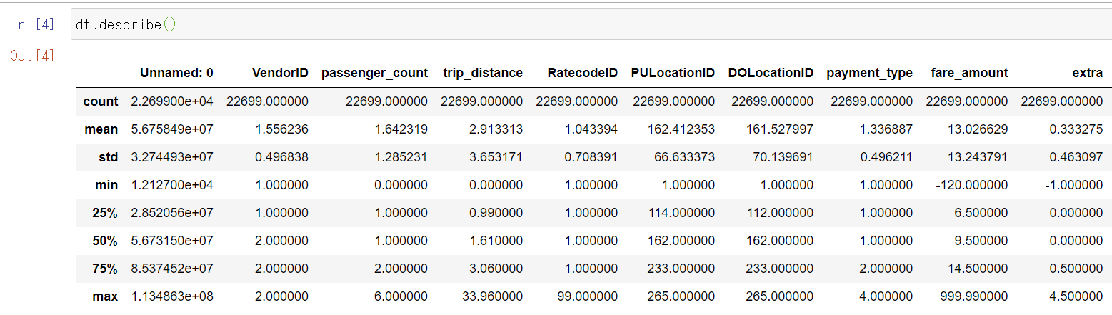Click the fare_amount column header
The image size is (1112, 315).
click(x=970, y=73)
